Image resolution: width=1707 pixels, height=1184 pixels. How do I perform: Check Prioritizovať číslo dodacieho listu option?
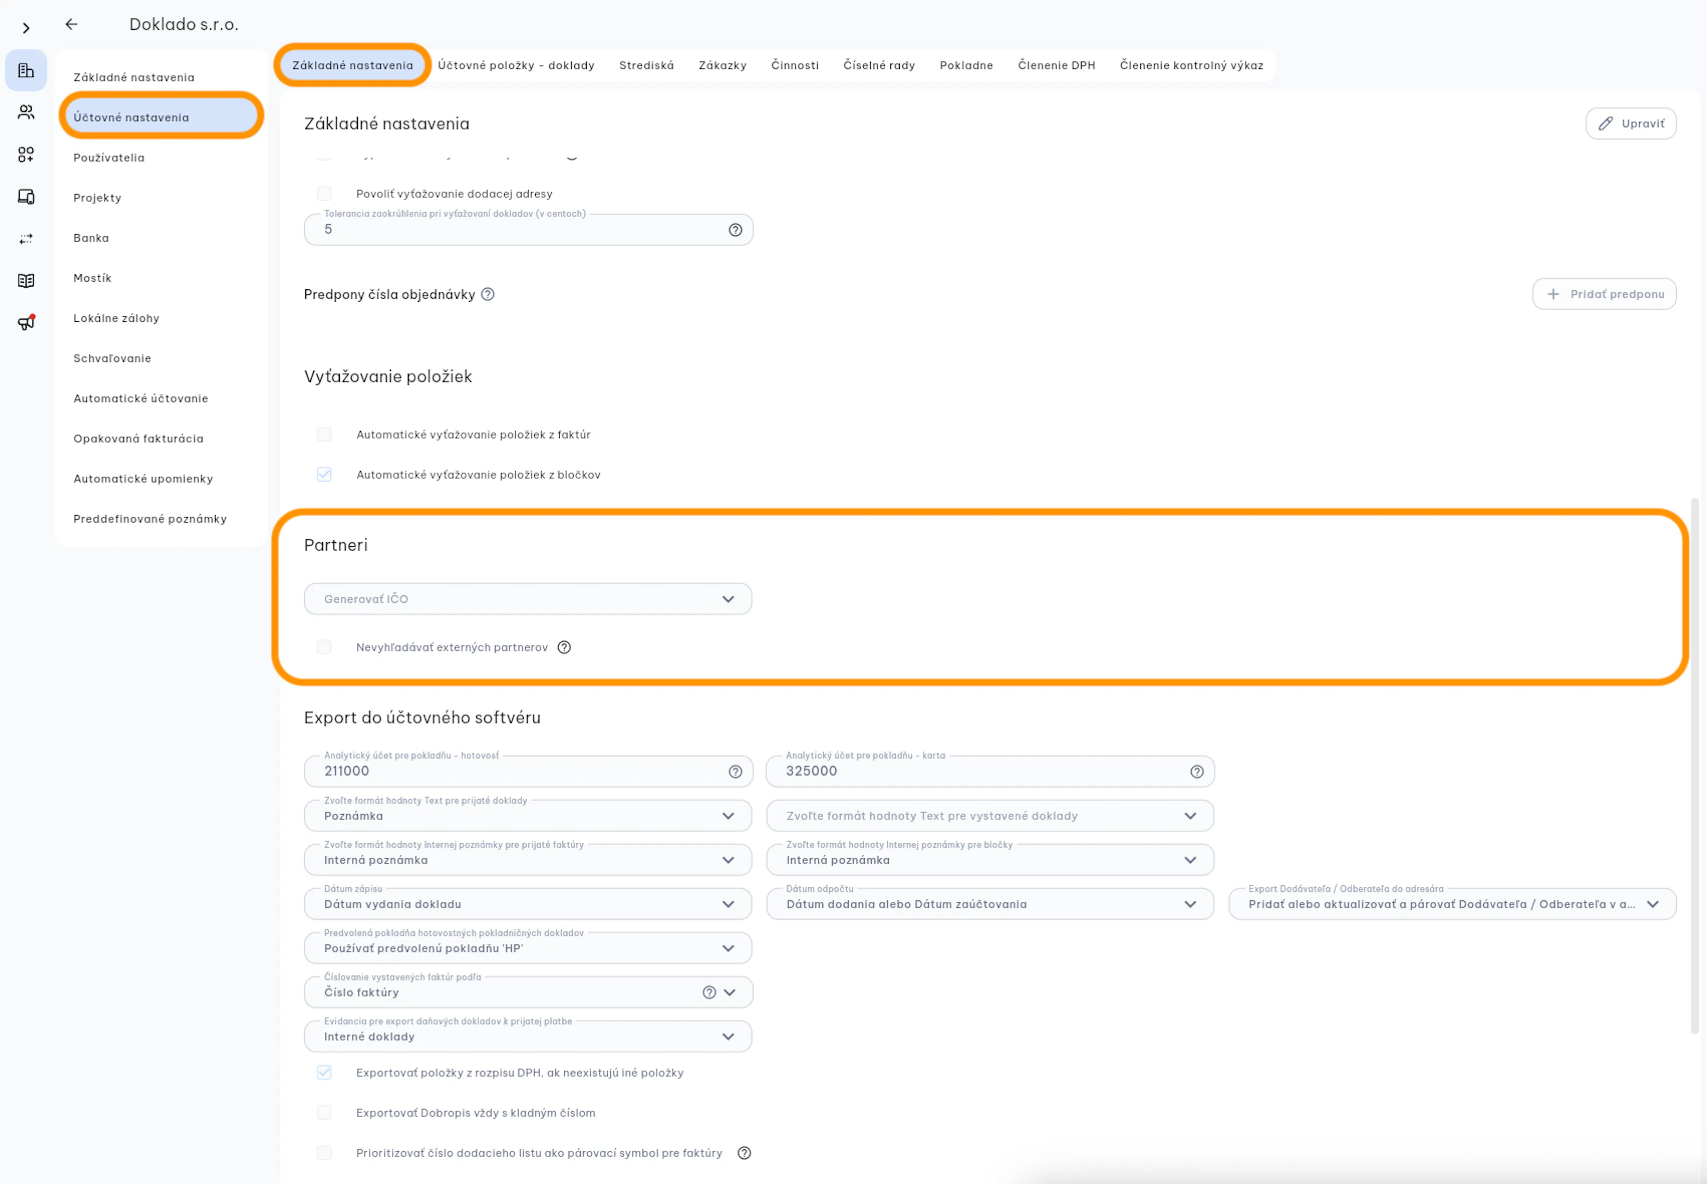point(324,1152)
